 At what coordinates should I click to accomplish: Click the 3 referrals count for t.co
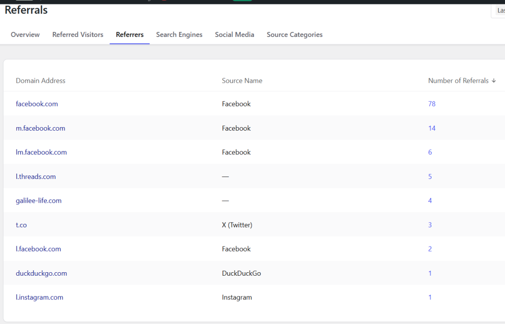tap(430, 225)
